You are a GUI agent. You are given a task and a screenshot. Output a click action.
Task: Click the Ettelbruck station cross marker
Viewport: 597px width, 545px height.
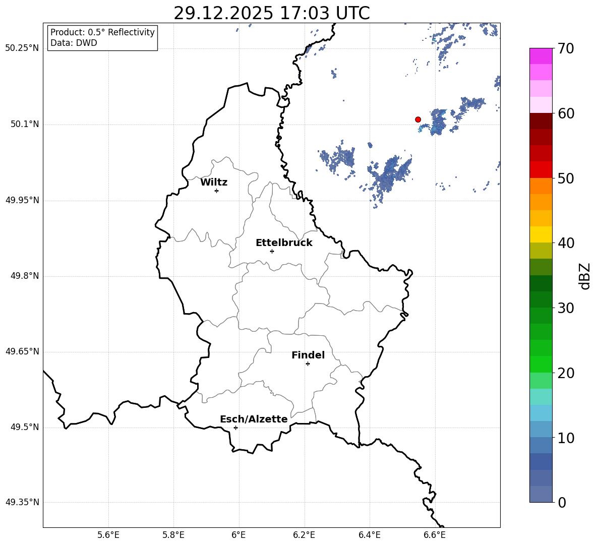(272, 251)
